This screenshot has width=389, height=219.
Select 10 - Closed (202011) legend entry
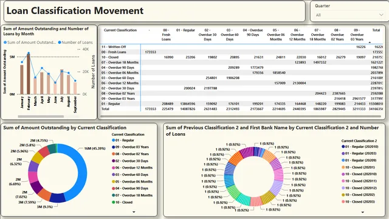pyautogui.click(x=359, y=181)
